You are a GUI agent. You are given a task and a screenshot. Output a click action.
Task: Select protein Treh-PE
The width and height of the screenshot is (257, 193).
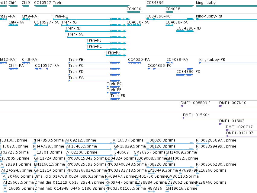(x=76, y=60)
